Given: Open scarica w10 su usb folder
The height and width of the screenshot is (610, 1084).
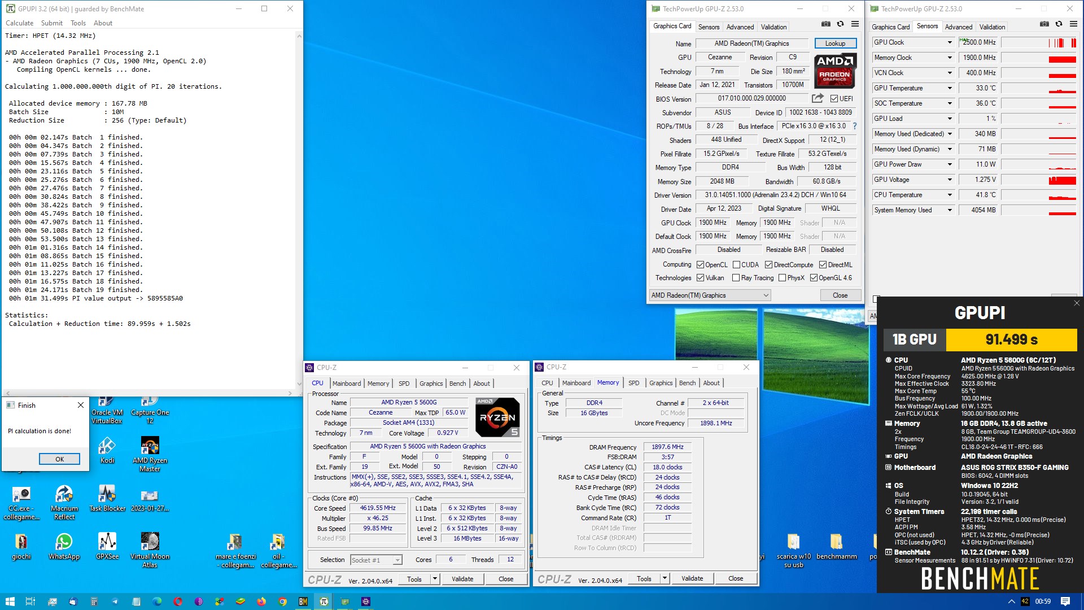Looking at the screenshot, I should [793, 550].
